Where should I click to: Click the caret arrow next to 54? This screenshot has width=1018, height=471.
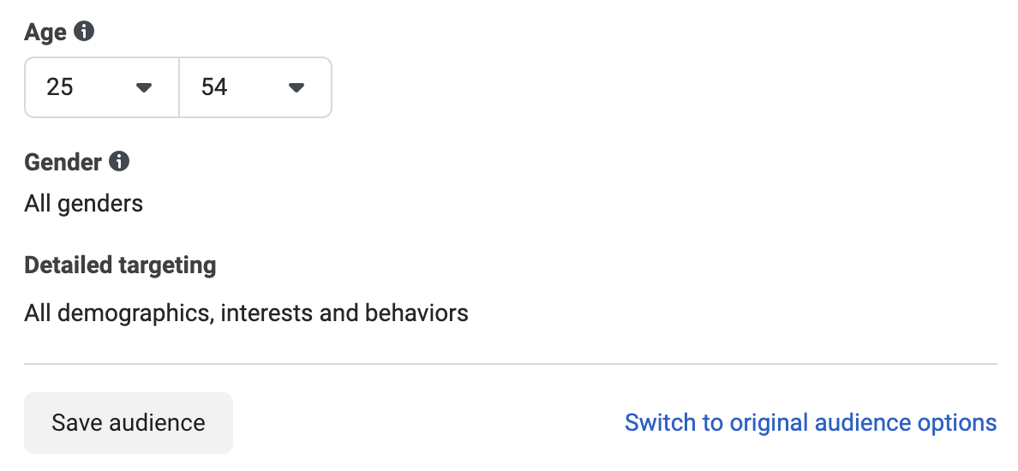pyautogui.click(x=296, y=87)
